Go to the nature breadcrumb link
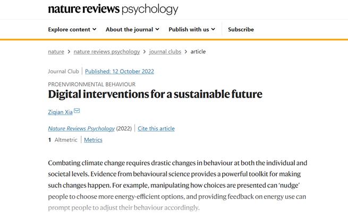Screen dimensions: 348x217 56,51
